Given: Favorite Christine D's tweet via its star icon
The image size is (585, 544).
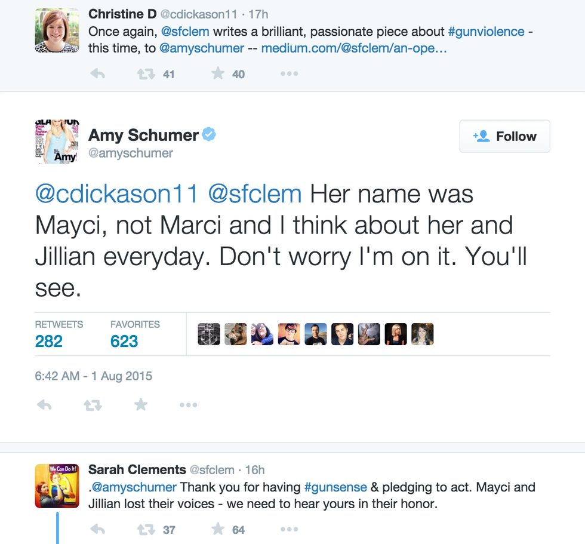Looking at the screenshot, I should [x=218, y=73].
